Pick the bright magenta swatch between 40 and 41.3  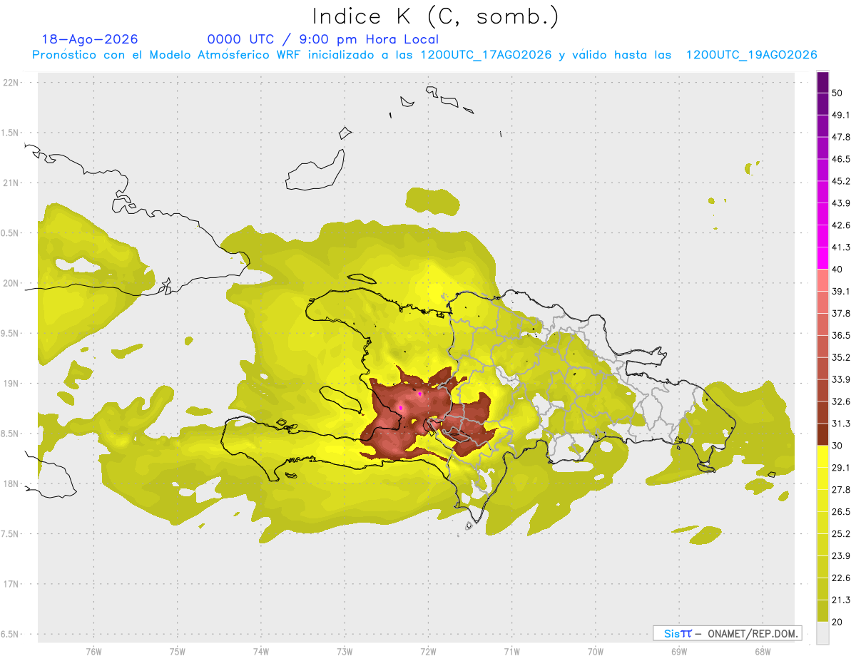click(x=822, y=258)
